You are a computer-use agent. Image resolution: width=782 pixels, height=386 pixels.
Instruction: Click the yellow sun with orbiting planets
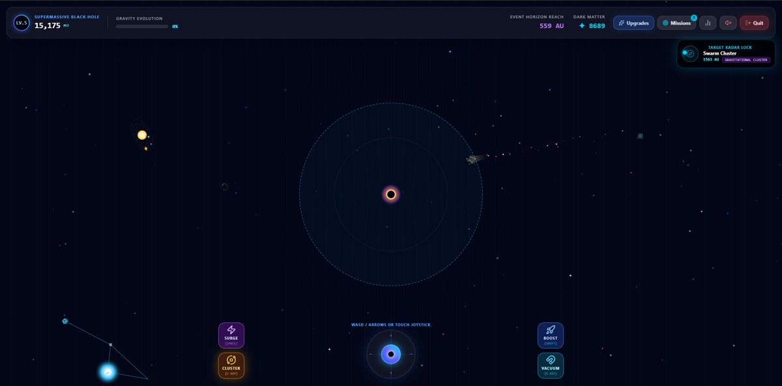point(142,135)
